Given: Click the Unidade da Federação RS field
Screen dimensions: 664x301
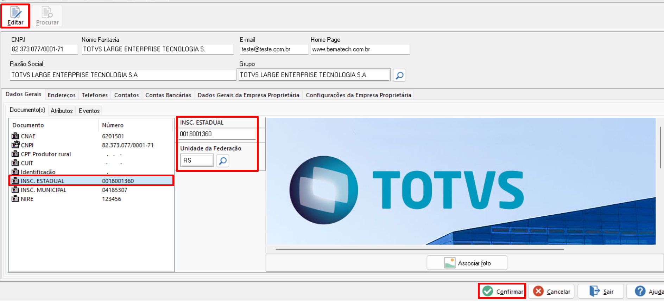Looking at the screenshot, I should click(x=197, y=160).
